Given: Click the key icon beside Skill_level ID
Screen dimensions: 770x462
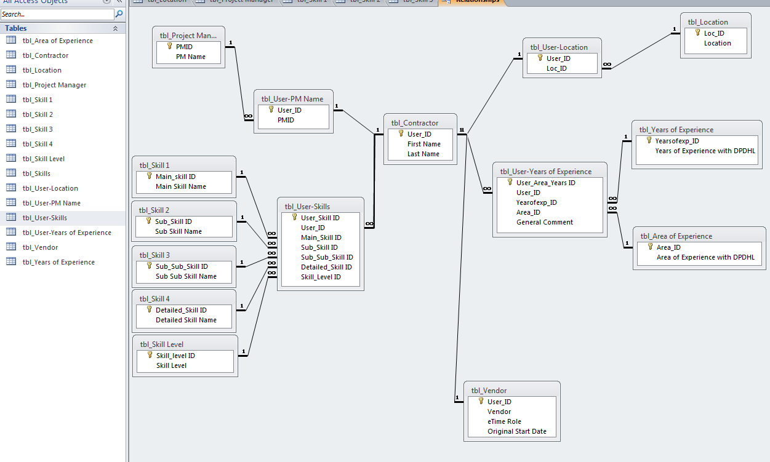Looking at the screenshot, I should pyautogui.click(x=150, y=355).
